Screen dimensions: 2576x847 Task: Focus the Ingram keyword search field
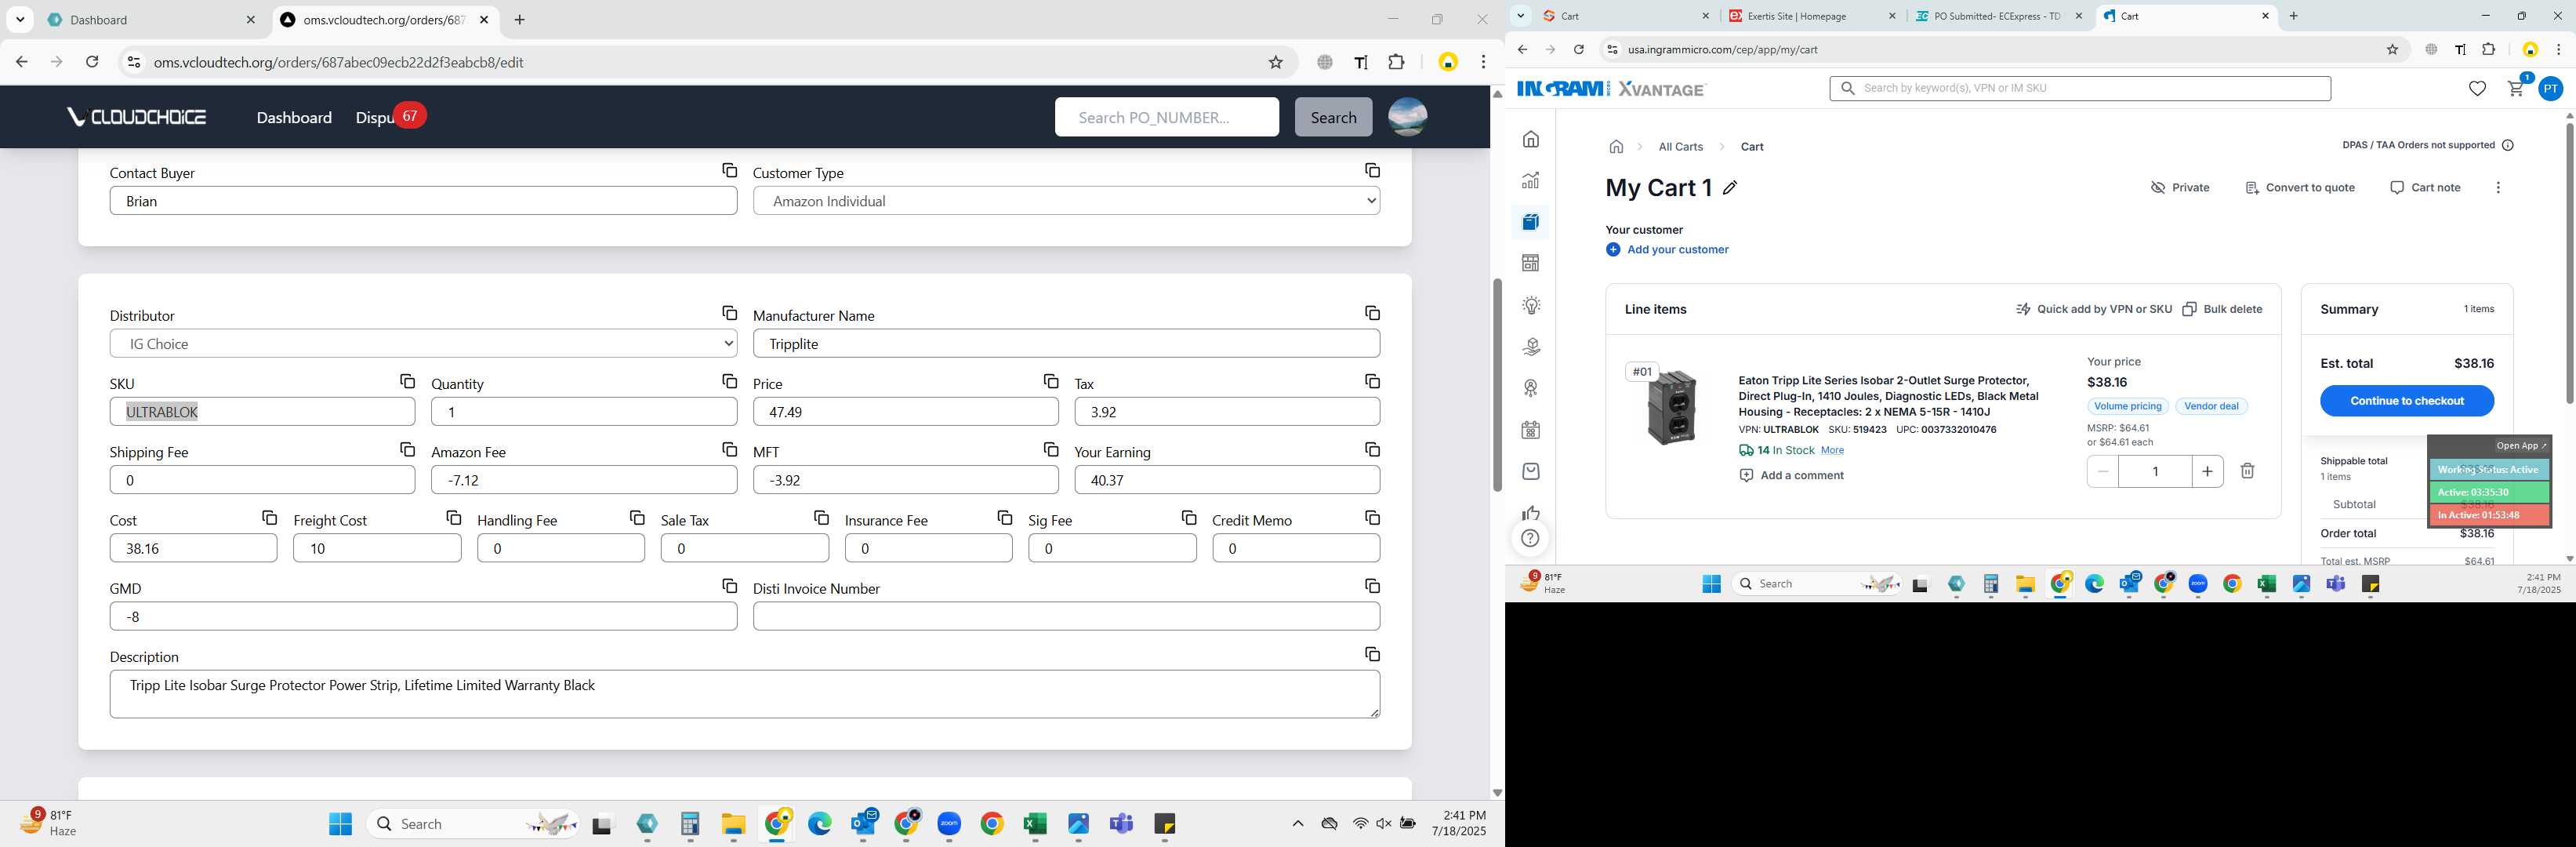click(x=2080, y=89)
